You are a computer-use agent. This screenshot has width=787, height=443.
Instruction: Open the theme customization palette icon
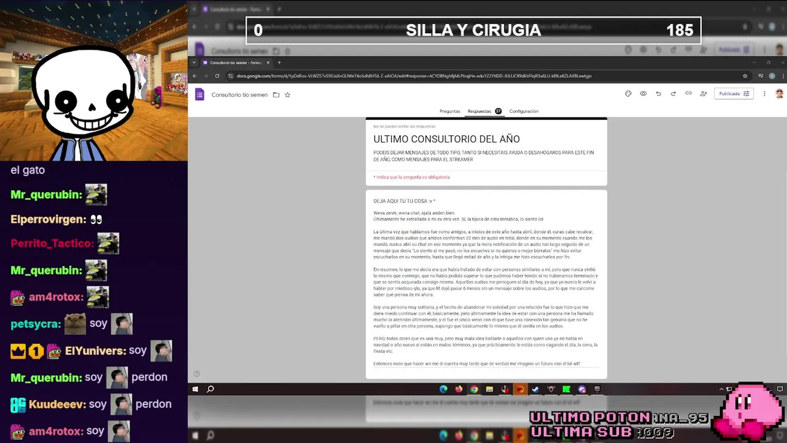pos(628,94)
